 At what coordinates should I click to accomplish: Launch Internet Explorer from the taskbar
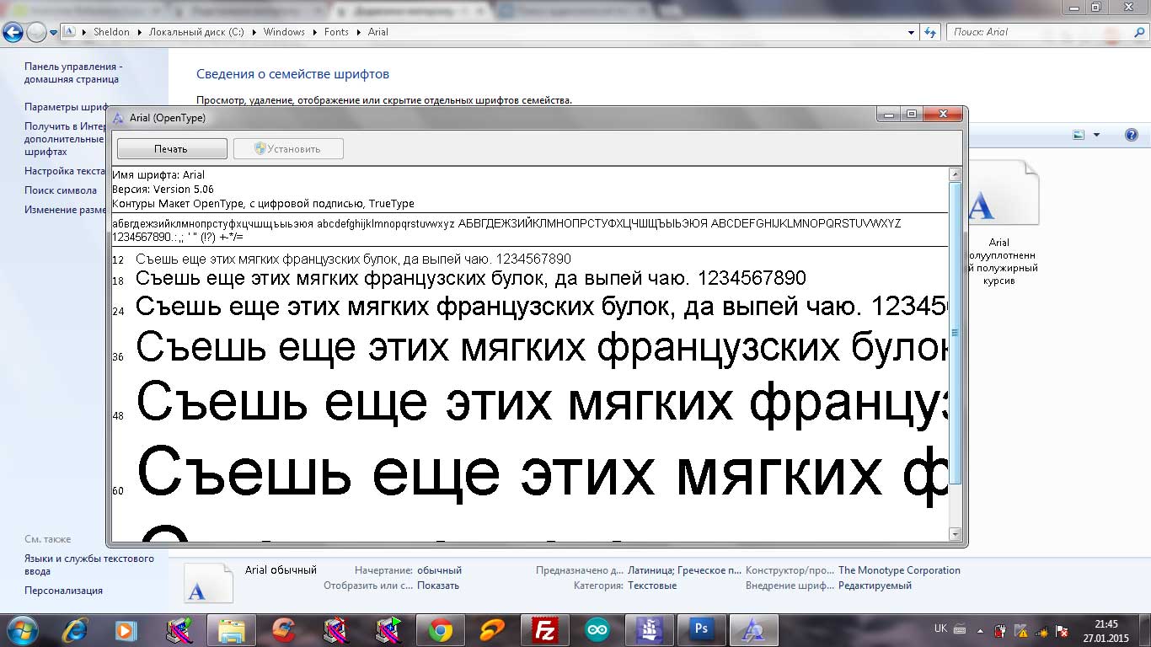click(x=75, y=630)
